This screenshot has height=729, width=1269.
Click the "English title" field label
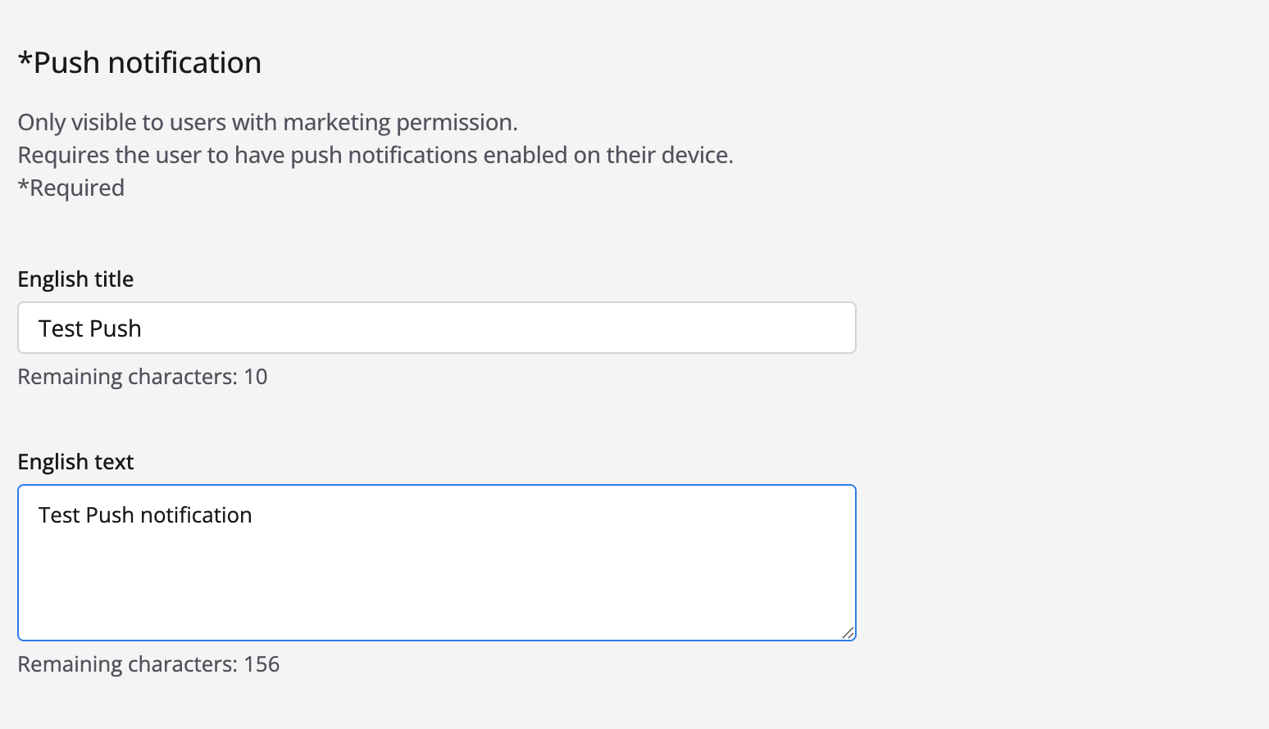(x=75, y=279)
